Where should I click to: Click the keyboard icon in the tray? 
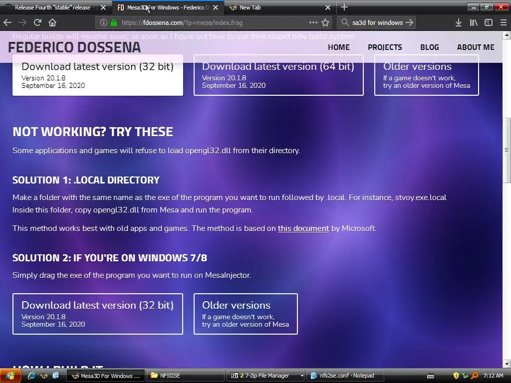(x=431, y=376)
